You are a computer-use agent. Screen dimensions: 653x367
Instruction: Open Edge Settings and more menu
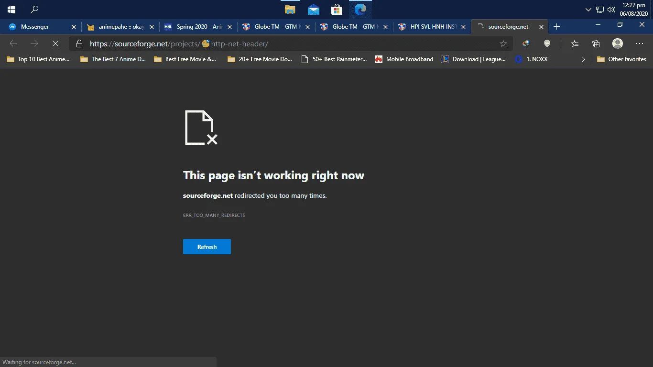click(640, 43)
